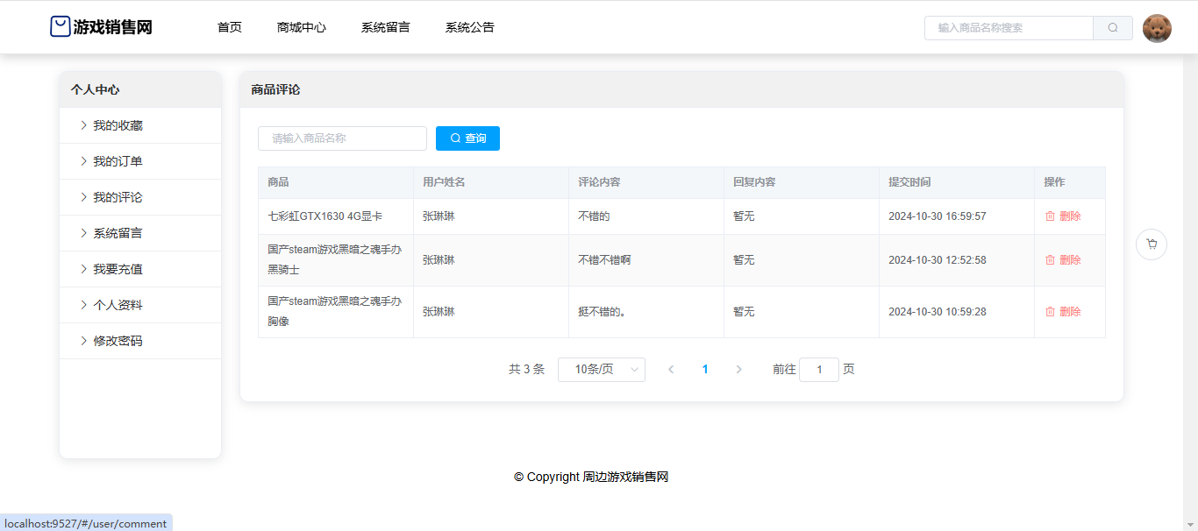Delete the 胸像 comment row
Screen dimensions: 1198x531
point(1062,312)
